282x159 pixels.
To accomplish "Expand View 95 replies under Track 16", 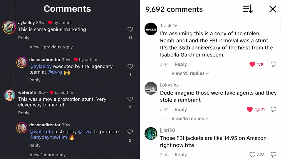I will (190, 73).
